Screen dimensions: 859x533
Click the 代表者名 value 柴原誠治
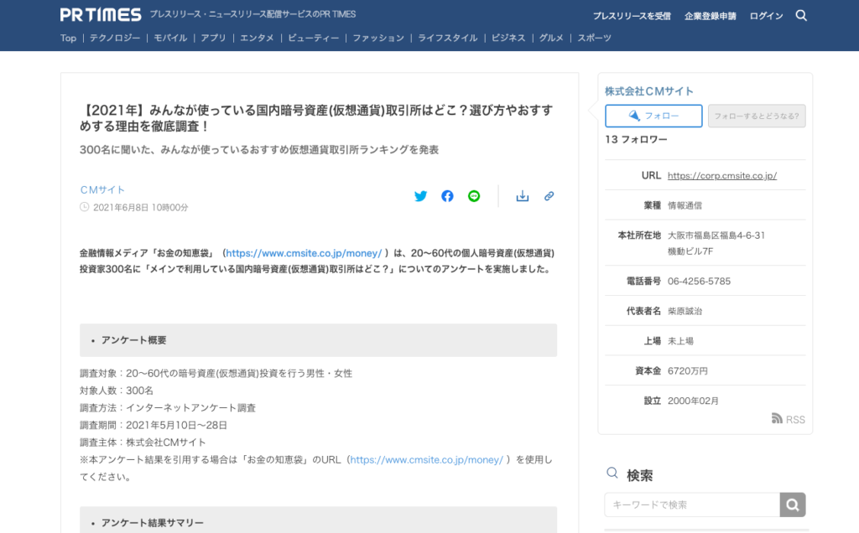[685, 311]
